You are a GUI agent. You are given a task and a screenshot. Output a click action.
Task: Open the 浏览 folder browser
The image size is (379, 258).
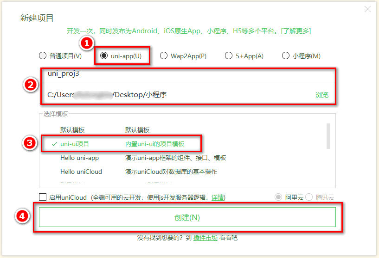click(322, 95)
